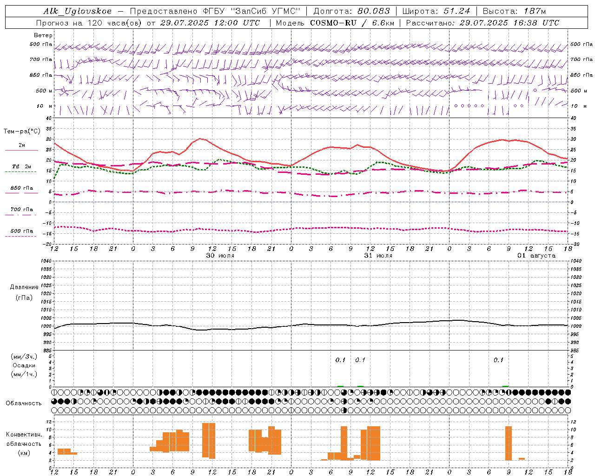Click the "Тем-ра(°C)" temperature panel label
Viewport: 595px width, 476px height.
coord(22,132)
